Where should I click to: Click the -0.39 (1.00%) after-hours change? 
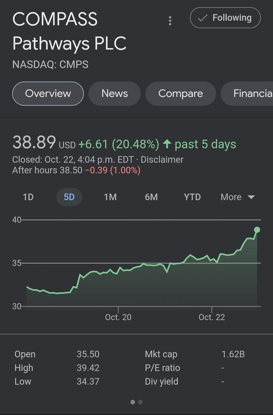tap(113, 170)
